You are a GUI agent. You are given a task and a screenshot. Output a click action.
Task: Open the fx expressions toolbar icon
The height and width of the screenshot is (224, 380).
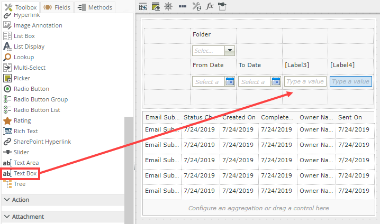point(210,6)
